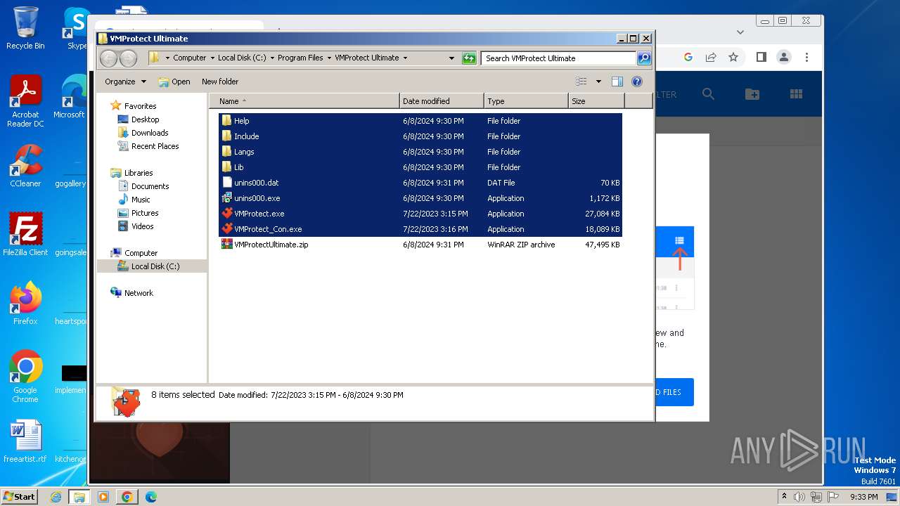Select VMProtect_Con.exe application

(x=420, y=229)
